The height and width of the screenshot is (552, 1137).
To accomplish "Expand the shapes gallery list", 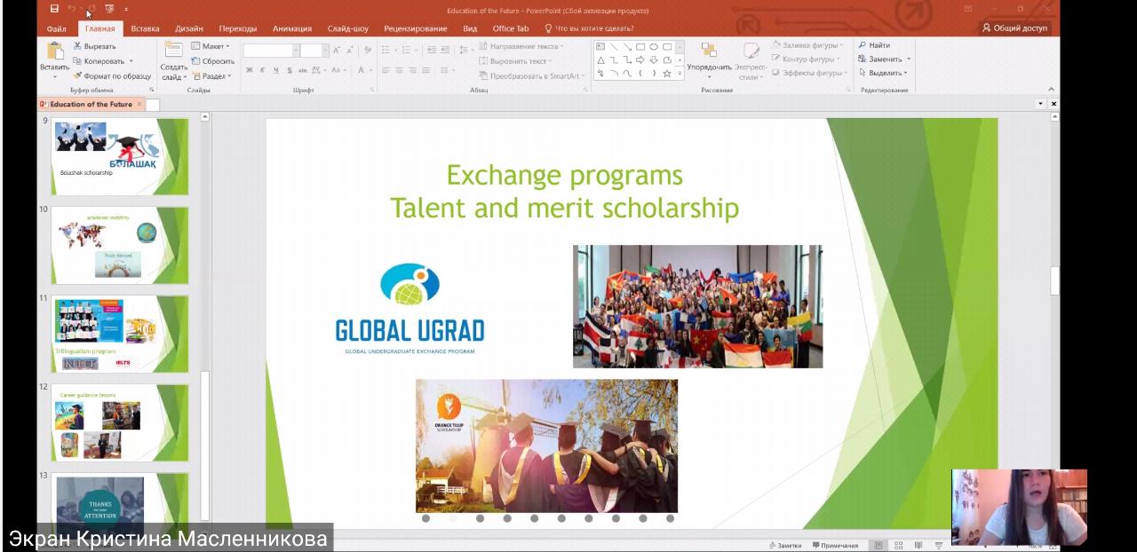I will coord(680,75).
